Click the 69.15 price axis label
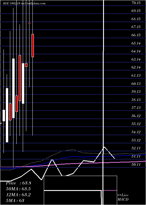146x205 pixels. tap(136, 11)
